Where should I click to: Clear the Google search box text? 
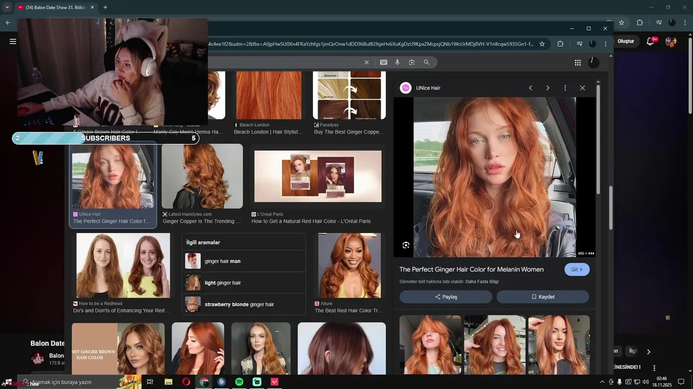pos(367,62)
